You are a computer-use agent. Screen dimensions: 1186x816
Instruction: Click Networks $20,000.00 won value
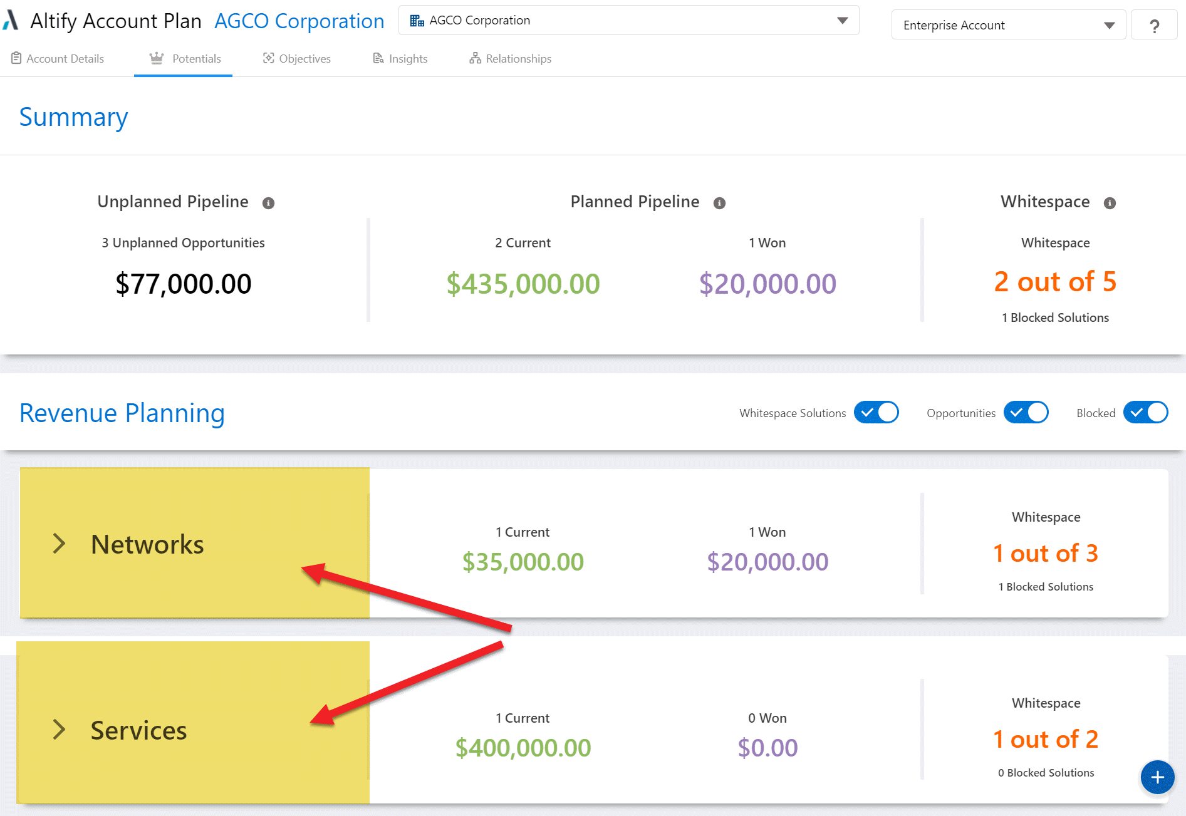(767, 562)
